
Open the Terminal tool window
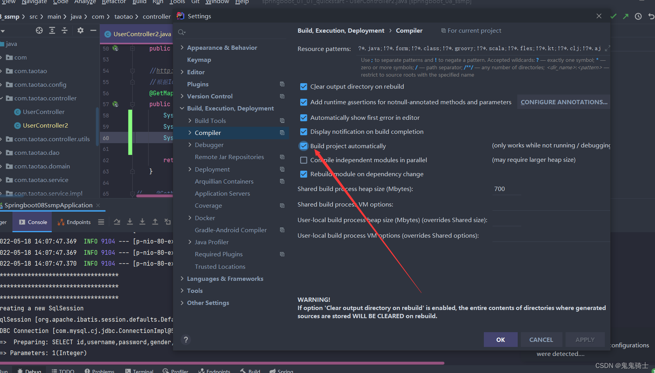139,371
